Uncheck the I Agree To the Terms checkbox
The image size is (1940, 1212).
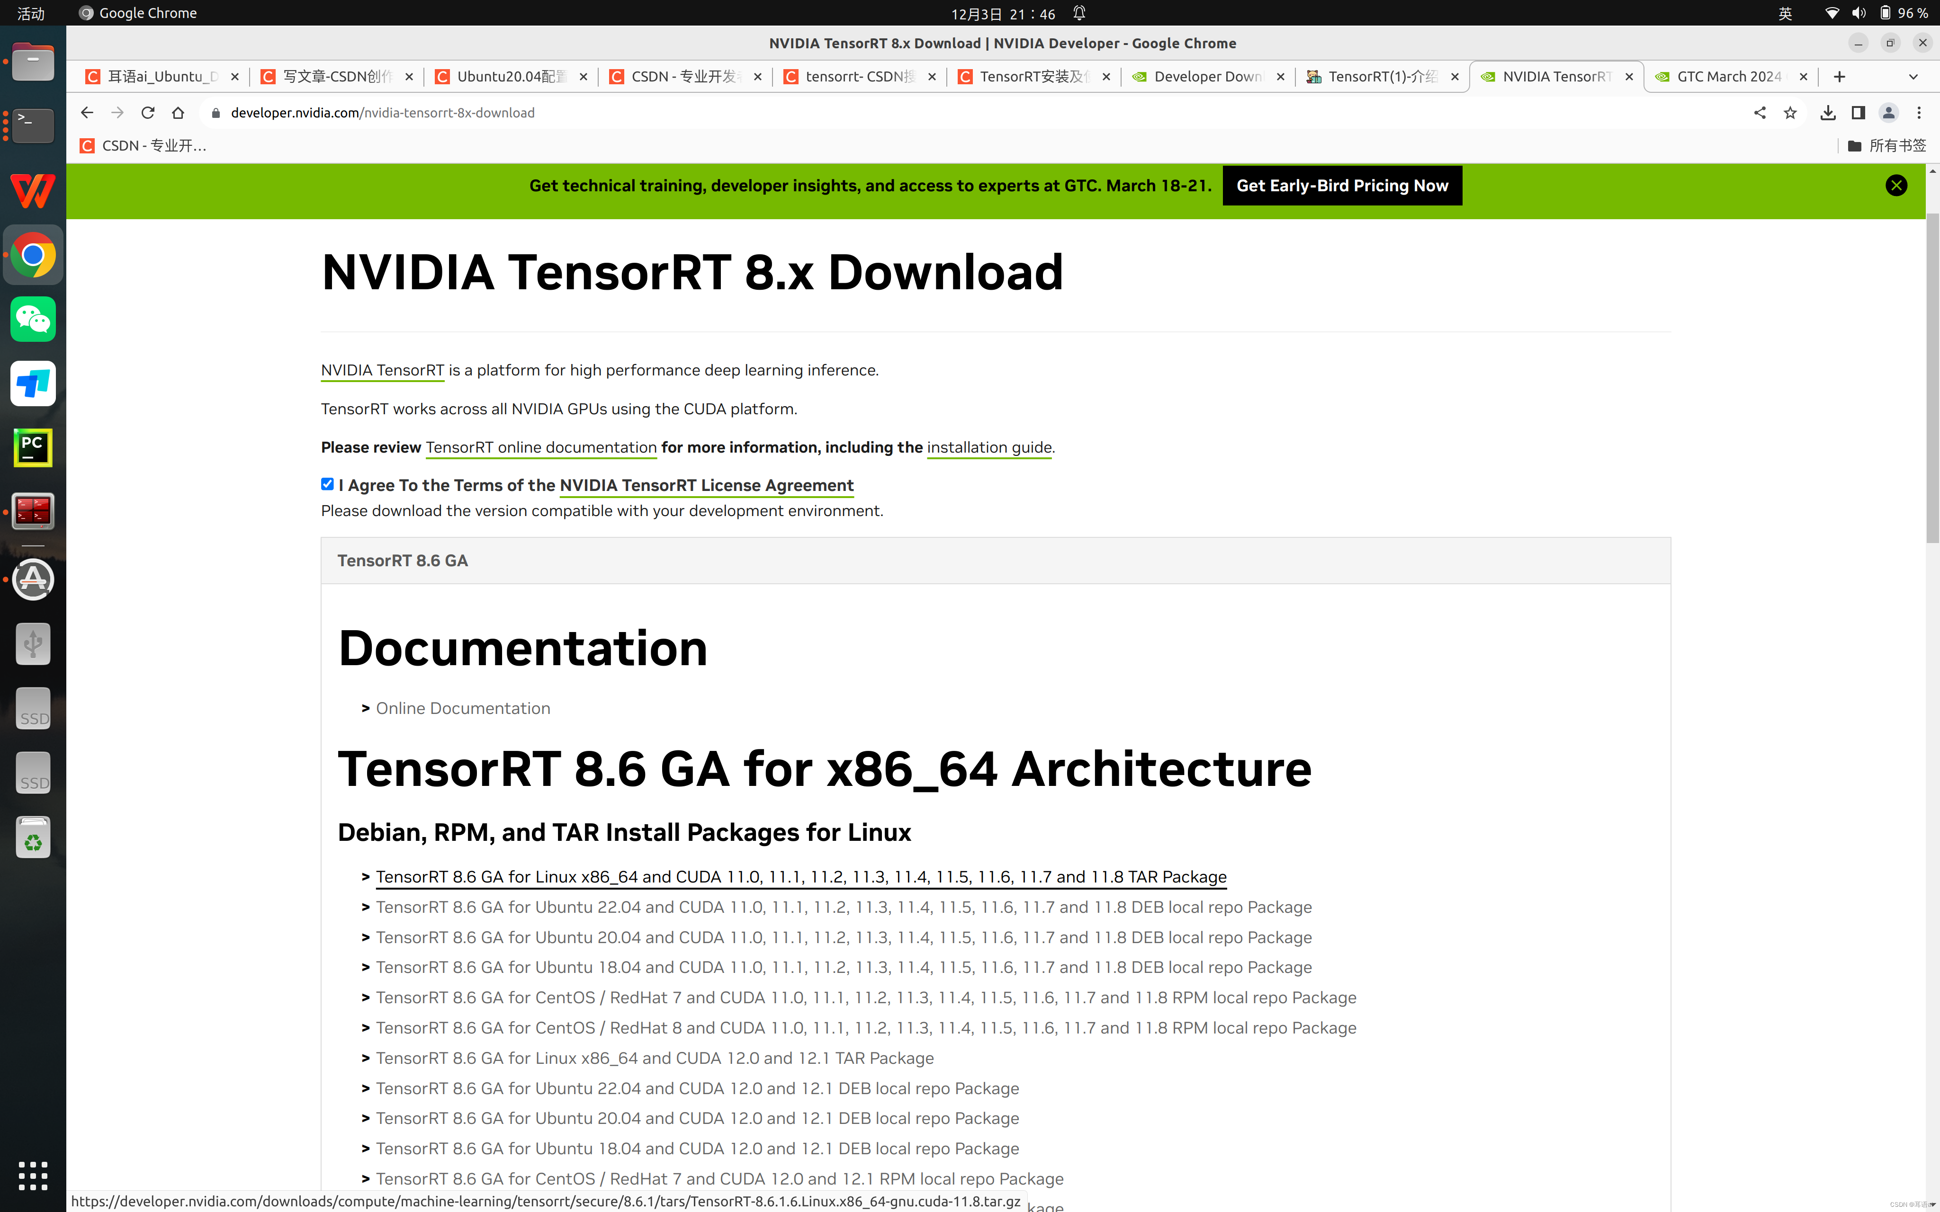click(327, 484)
